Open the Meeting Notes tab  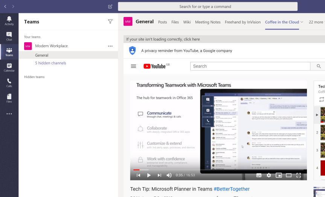point(208,22)
